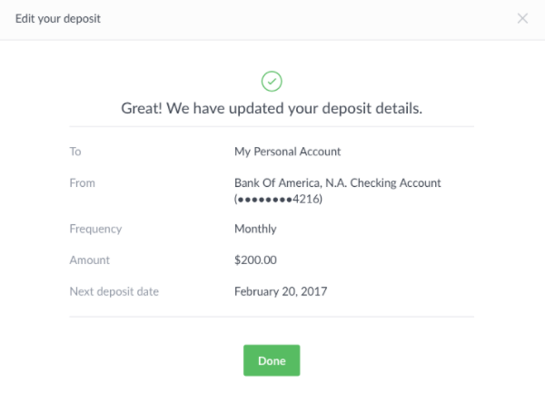The image size is (545, 412).
Task: Select the 'Monthly' frequency value
Action: tap(255, 229)
